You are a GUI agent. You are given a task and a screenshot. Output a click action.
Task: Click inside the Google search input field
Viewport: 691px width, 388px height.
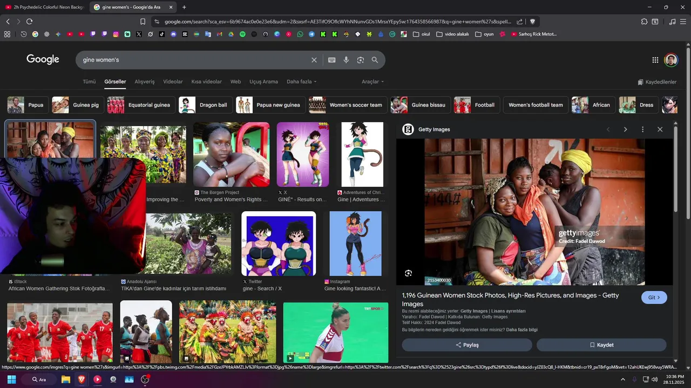[194, 60]
